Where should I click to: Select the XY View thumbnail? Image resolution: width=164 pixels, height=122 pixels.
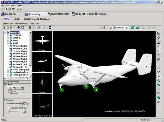point(42,41)
